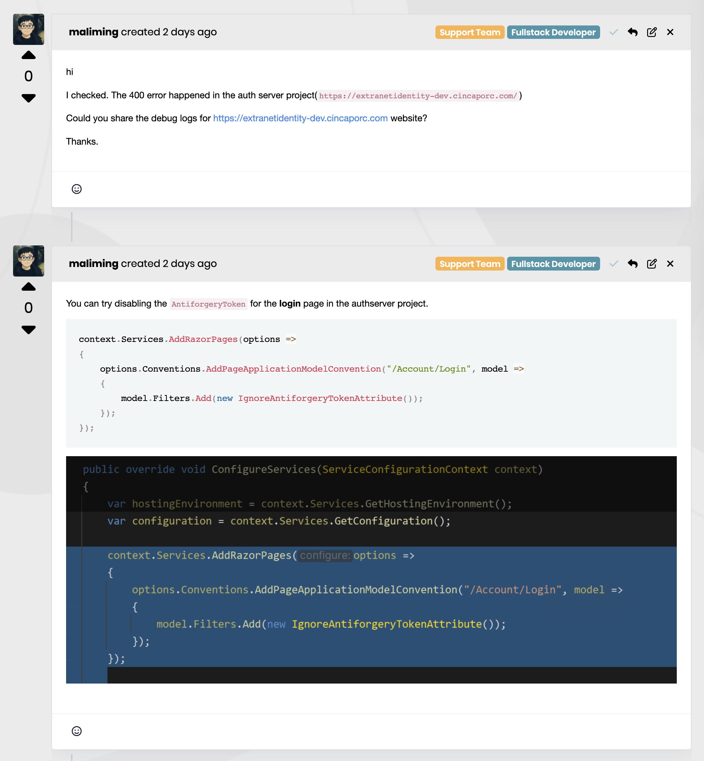Edit the second comment with pencil icon
The image size is (704, 761).
[x=651, y=263]
